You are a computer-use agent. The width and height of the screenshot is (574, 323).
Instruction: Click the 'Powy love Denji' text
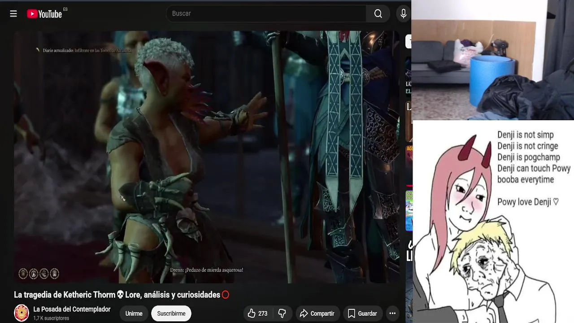point(528,202)
